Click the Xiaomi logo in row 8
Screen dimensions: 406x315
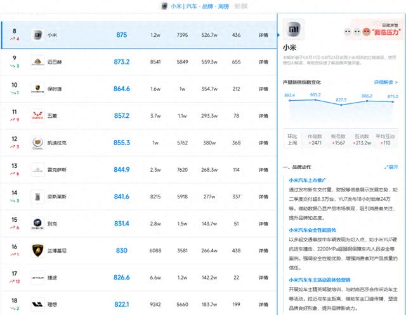[x=37, y=35]
